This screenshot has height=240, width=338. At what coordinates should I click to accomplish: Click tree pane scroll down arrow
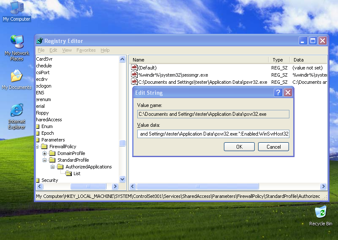122,179
